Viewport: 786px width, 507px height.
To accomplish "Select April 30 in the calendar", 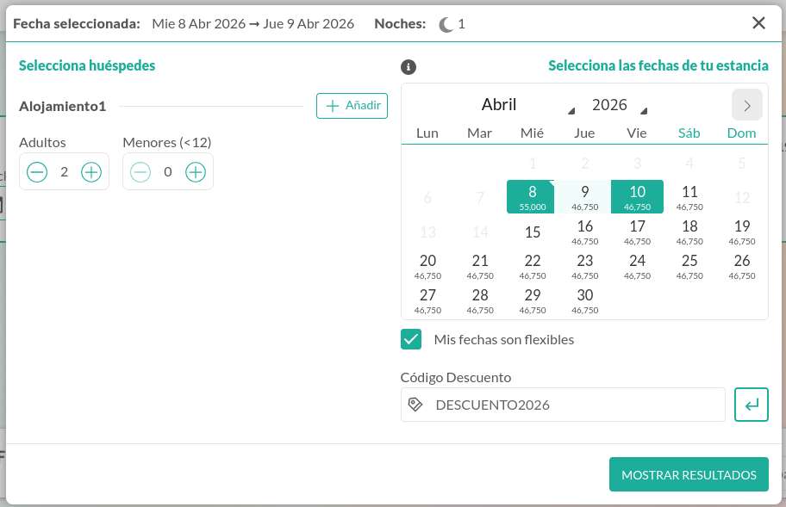I will point(584,300).
